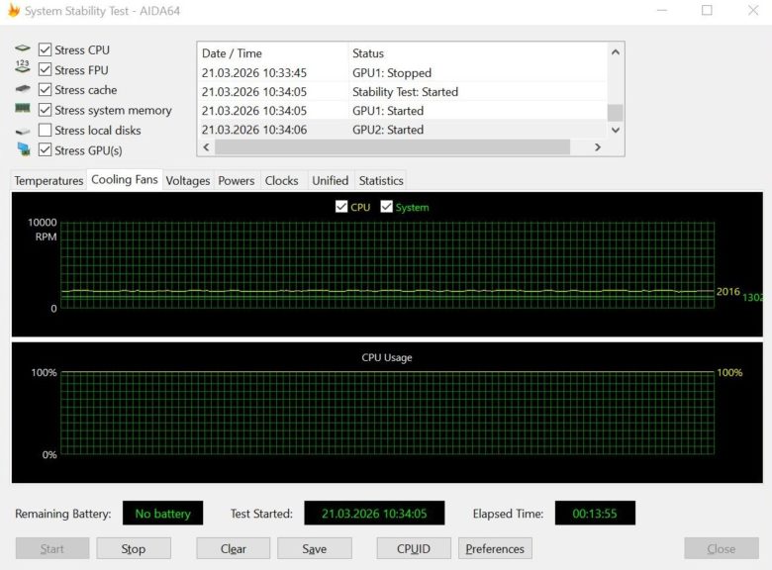
Task: Click the Date / Time column header
Action: click(273, 53)
